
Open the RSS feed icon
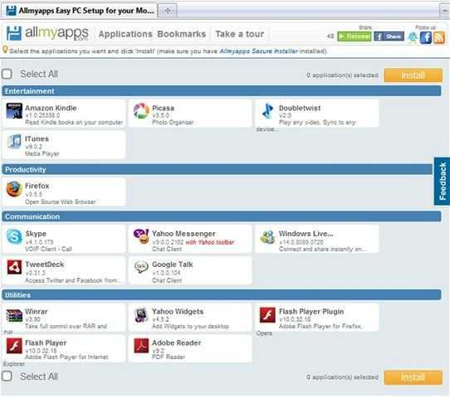[439, 37]
